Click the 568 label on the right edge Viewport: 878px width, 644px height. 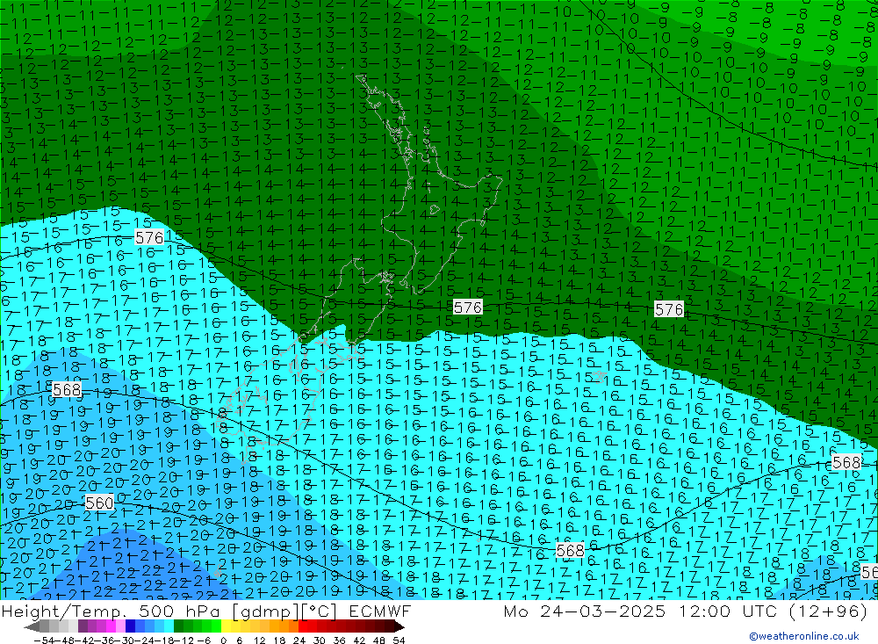point(846,462)
